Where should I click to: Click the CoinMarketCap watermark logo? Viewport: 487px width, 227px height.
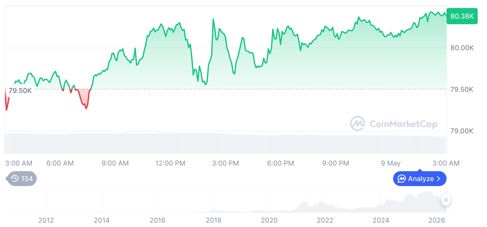point(357,123)
